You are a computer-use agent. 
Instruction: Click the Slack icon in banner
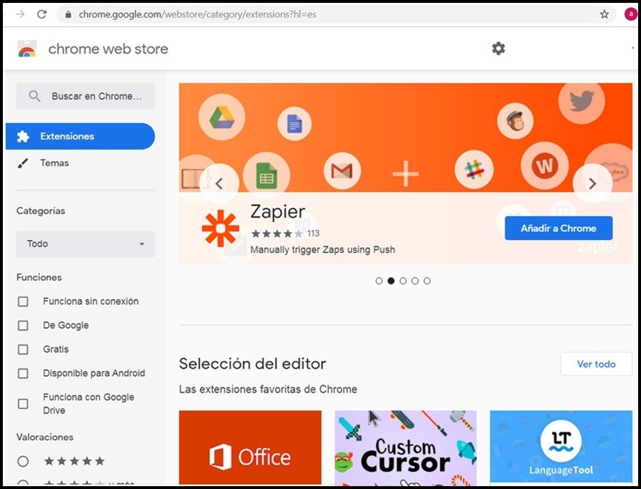click(x=474, y=169)
